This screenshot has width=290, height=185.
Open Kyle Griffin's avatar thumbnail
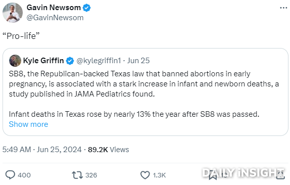point(15,61)
